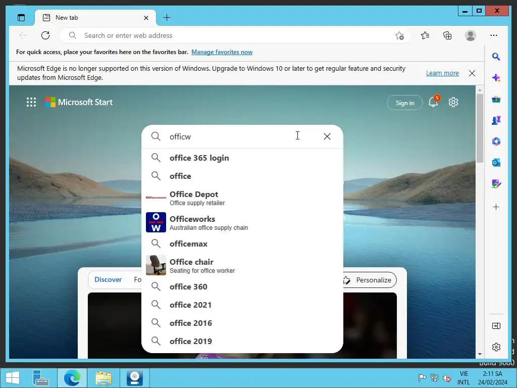The height and width of the screenshot is (388, 517).
Task: Open the Windows Start button
Action: click(13, 378)
